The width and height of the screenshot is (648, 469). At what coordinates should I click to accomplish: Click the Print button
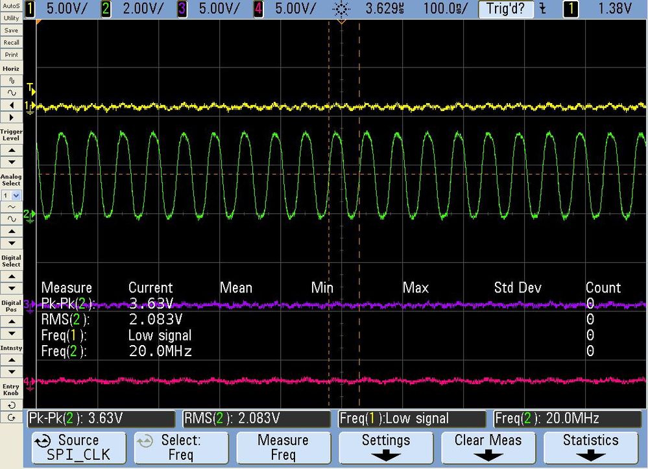pyautogui.click(x=12, y=54)
